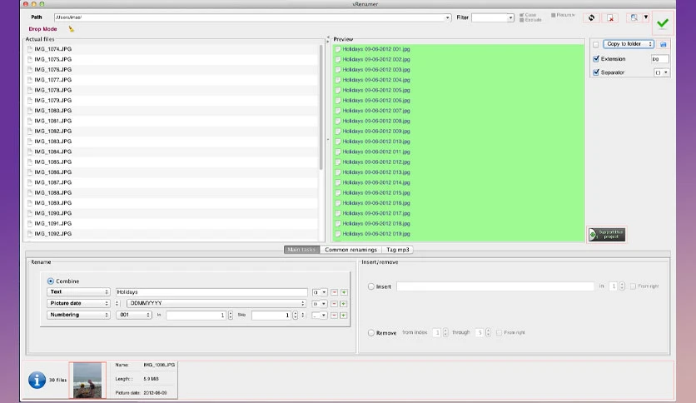Screen dimensions: 696x403
Task: Click the Holidays text input field
Action: pos(211,292)
